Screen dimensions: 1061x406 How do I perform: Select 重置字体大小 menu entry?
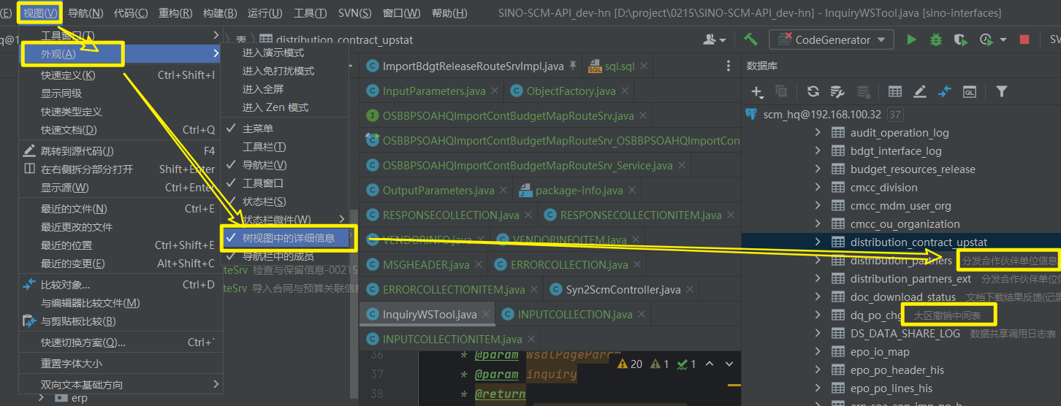(72, 364)
